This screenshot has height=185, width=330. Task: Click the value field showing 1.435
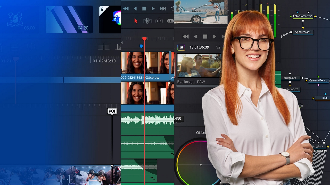click(x=179, y=119)
